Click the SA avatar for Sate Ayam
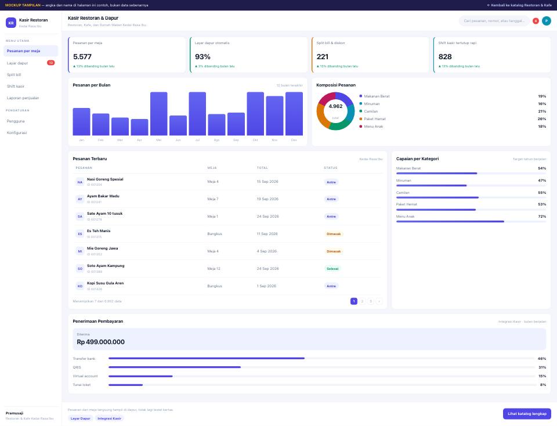557x426 pixels. coord(80,216)
